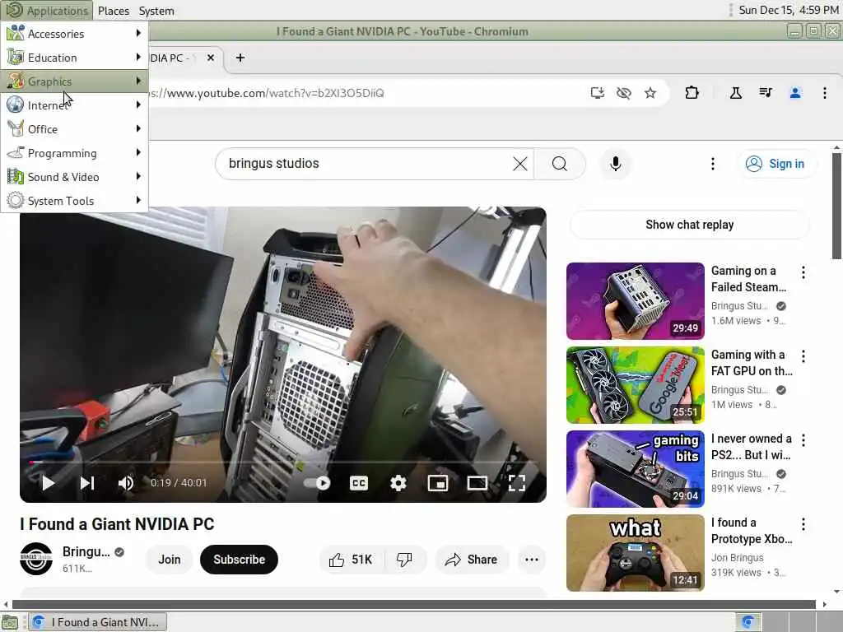This screenshot has height=632, width=843.
Task: Open the System menu in top panel
Action: coord(156,11)
